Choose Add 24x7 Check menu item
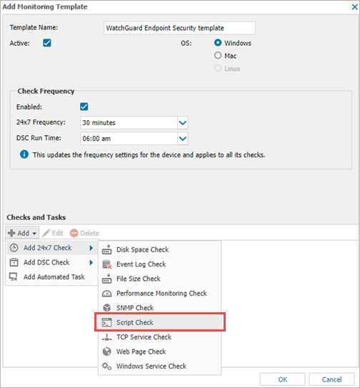The height and width of the screenshot is (388, 360). pyautogui.click(x=51, y=248)
